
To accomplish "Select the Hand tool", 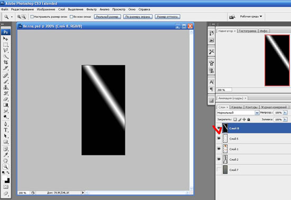I will point(6,161).
